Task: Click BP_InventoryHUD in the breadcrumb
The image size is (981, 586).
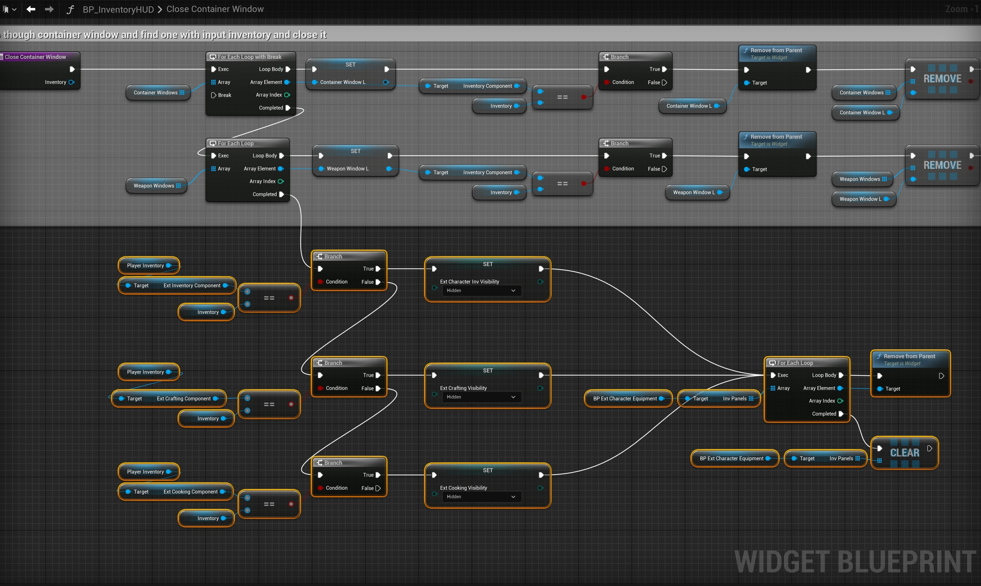Action: pyautogui.click(x=118, y=10)
